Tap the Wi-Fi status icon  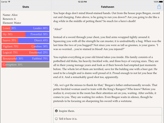click(x=9, y=2)
